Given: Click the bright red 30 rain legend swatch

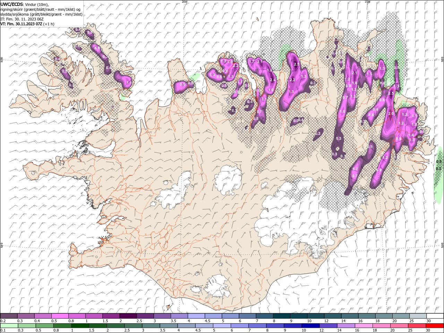Looking at the screenshot, I should click(435, 326).
